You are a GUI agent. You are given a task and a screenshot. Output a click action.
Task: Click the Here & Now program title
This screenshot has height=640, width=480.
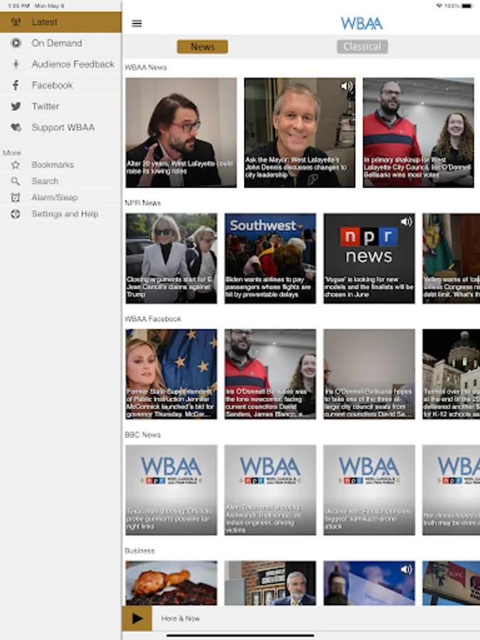point(181,619)
